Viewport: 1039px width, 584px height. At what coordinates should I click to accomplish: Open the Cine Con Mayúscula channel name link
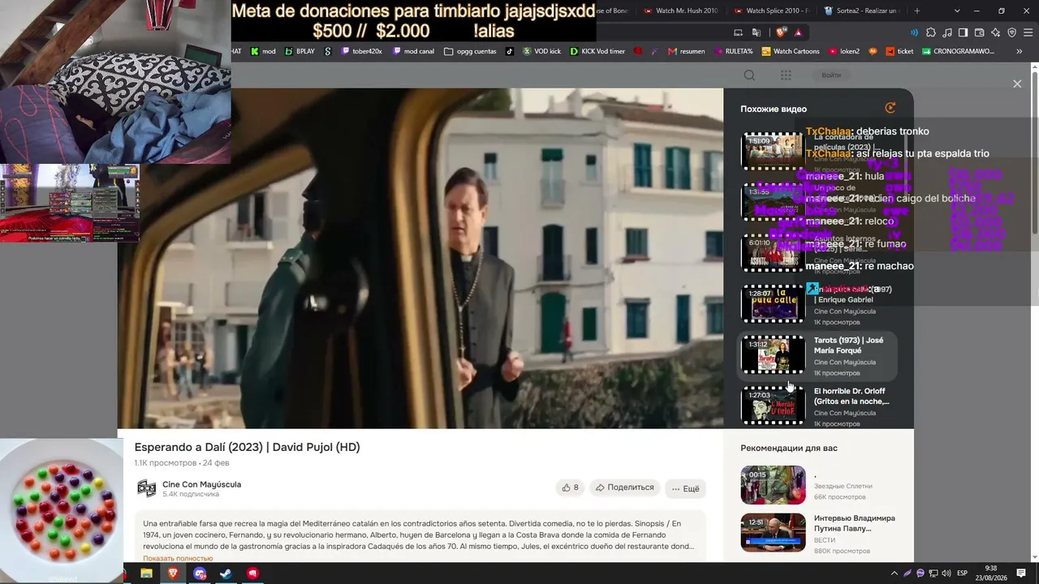pos(201,484)
